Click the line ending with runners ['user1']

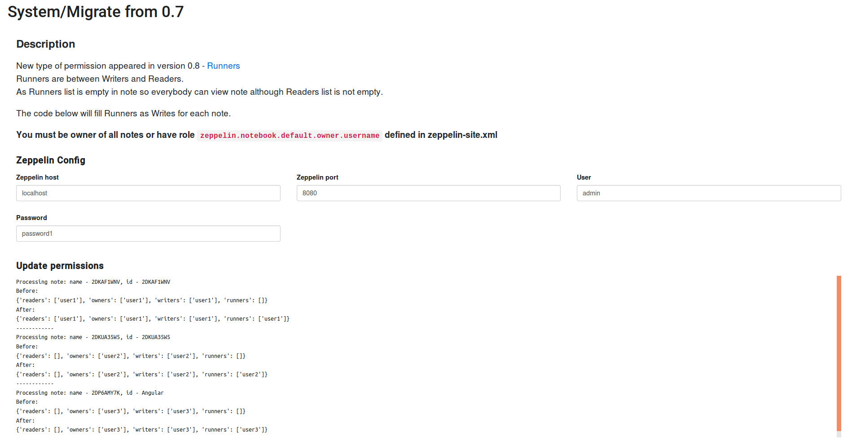tap(153, 319)
